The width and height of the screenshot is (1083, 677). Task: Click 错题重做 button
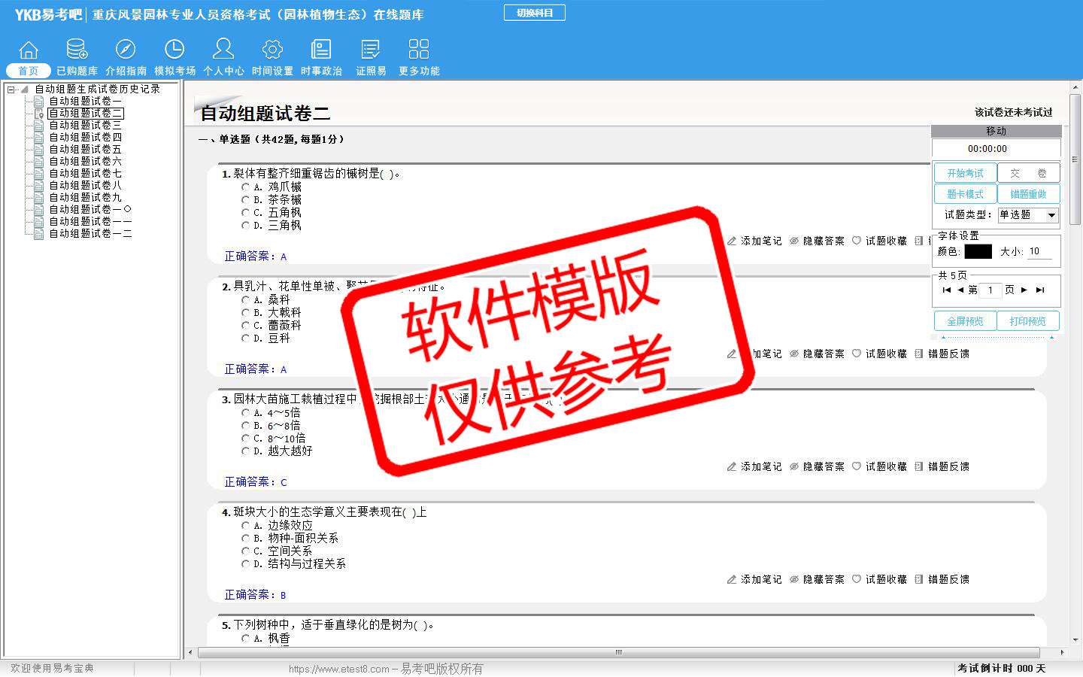click(x=1028, y=194)
